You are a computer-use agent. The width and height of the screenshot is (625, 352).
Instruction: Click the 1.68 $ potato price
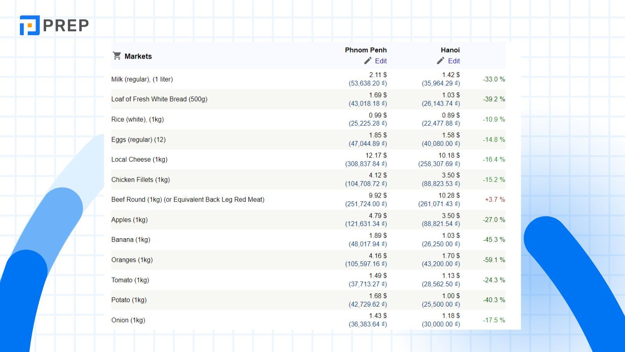(x=378, y=296)
